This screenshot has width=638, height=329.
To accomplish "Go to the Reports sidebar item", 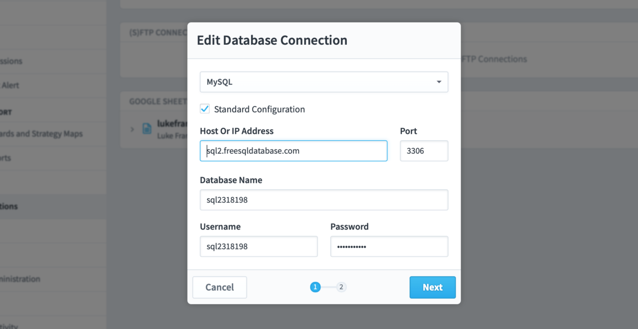I will tap(6, 158).
